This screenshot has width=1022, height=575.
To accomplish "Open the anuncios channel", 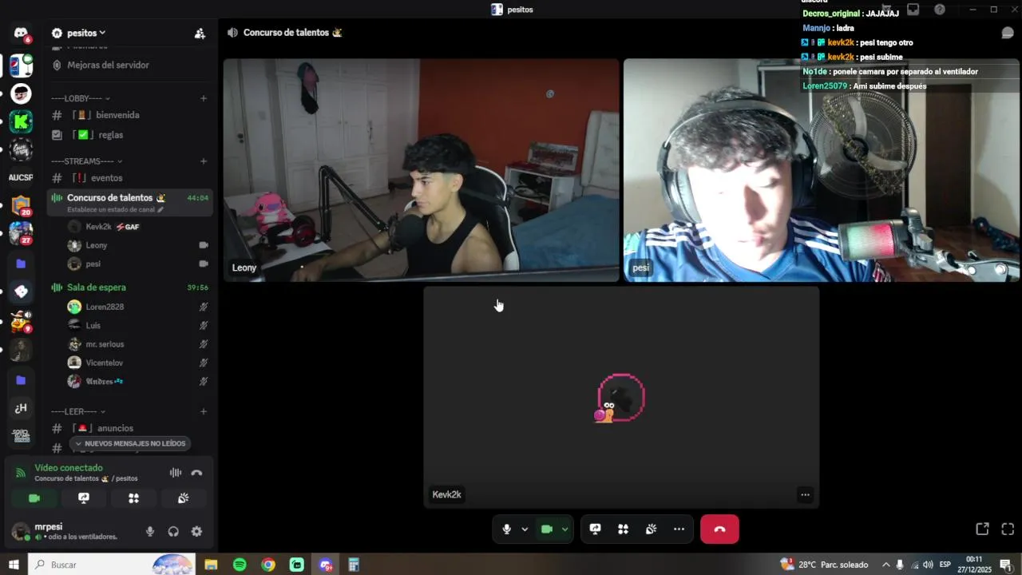I will point(129,428).
